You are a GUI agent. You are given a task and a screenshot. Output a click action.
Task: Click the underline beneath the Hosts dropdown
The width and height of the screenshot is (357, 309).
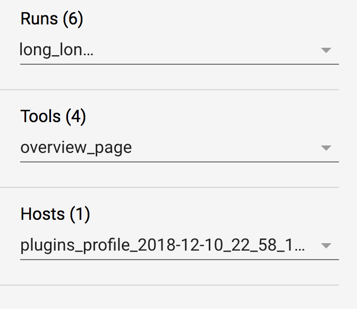pyautogui.click(x=180, y=260)
